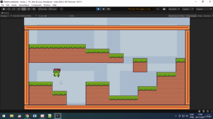Click the frog character in Game view
Viewport: 213px width, 119px height.
pos(57,73)
